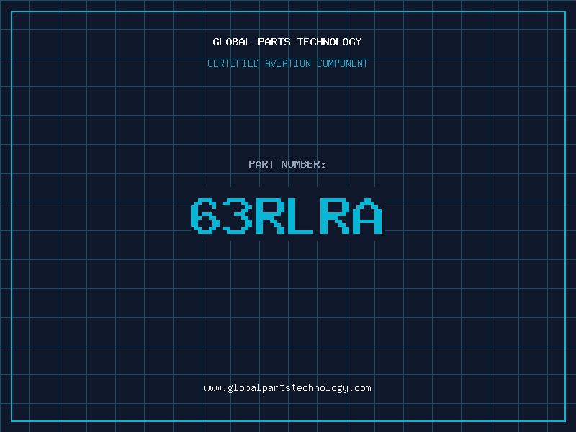Click the GLOBAL PARTS-TECHNOLOGY heading
This screenshot has height=432, width=576.
287,42
